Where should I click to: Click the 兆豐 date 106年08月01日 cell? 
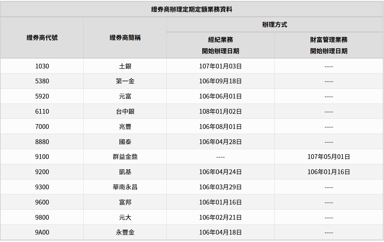pos(220,126)
